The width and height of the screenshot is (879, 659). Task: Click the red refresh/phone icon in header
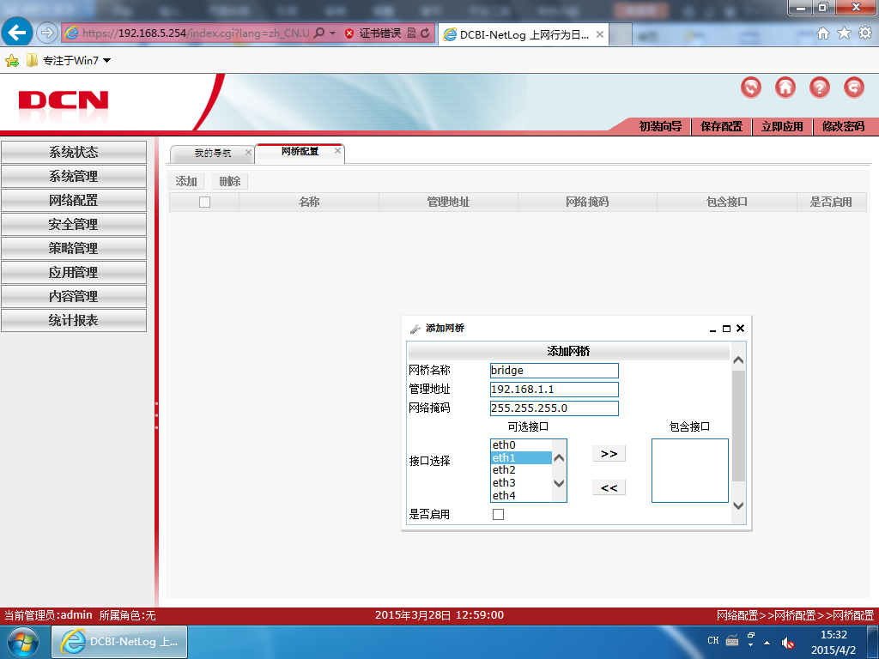(751, 88)
